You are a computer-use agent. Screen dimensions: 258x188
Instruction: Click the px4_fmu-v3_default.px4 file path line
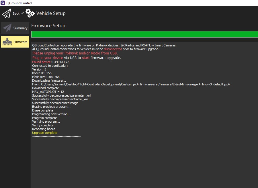point(131,84)
